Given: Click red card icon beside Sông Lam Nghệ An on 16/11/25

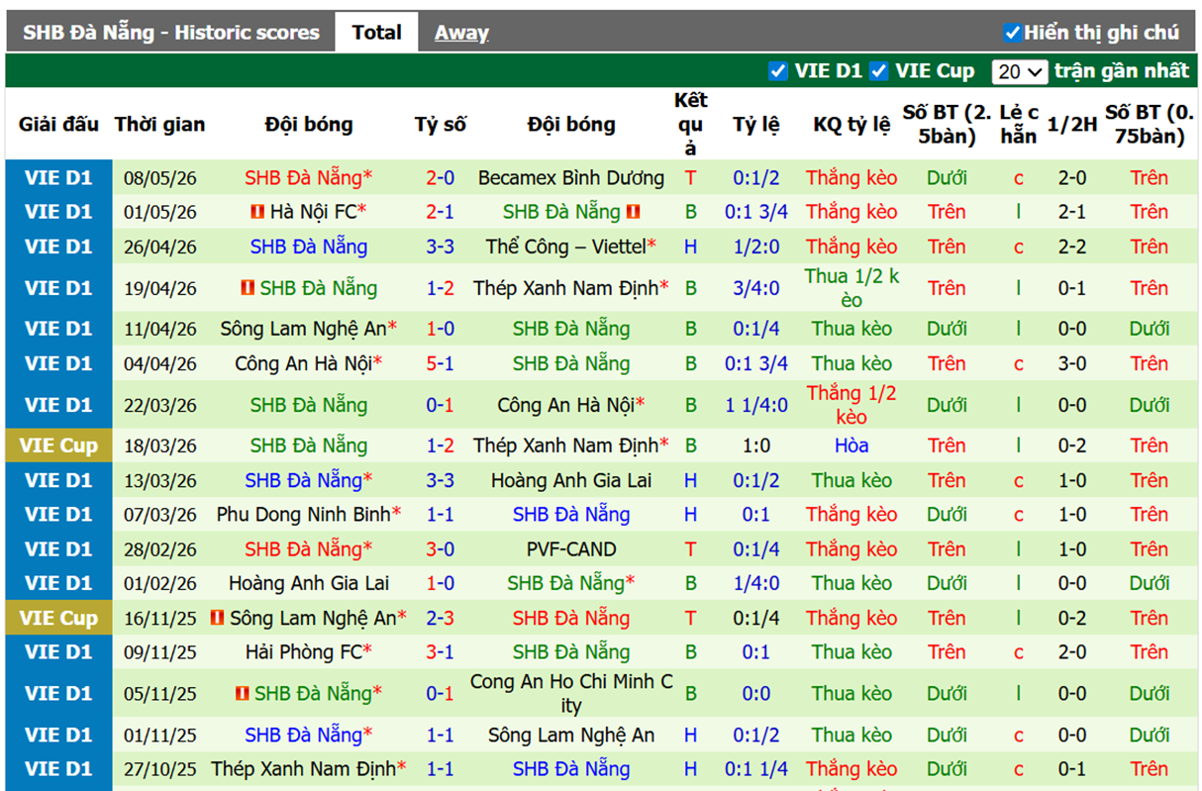Looking at the screenshot, I should pyautogui.click(x=217, y=618).
